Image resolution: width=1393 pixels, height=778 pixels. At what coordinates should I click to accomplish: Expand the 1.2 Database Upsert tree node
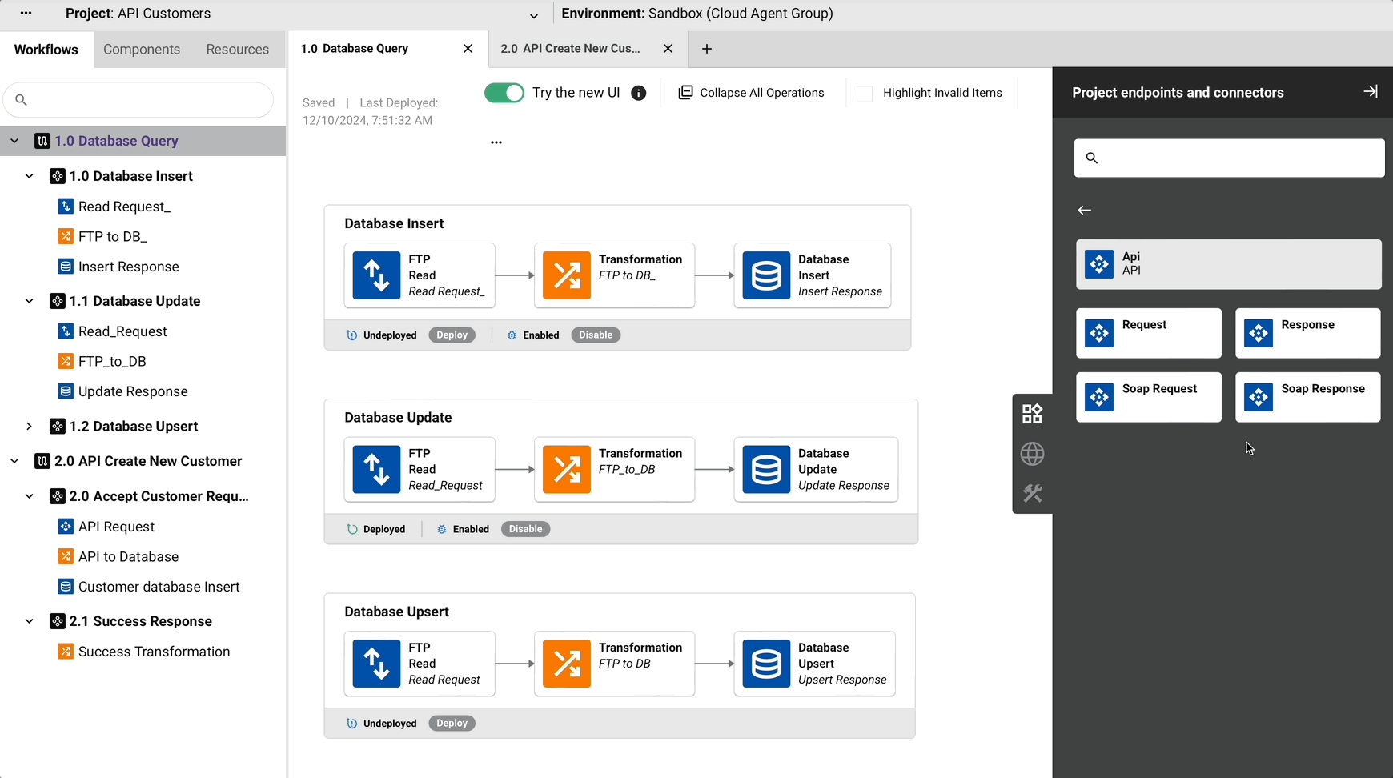pos(30,427)
